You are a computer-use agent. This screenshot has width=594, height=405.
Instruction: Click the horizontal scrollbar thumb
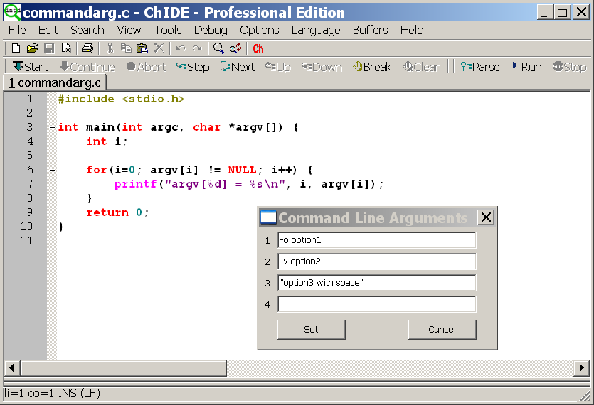[x=124, y=367]
